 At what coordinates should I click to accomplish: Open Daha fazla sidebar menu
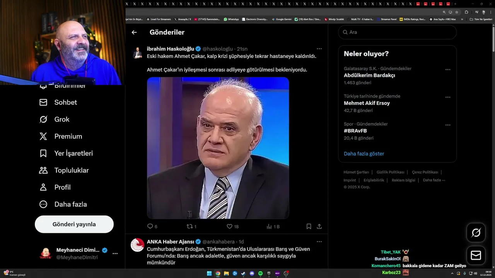[63, 204]
